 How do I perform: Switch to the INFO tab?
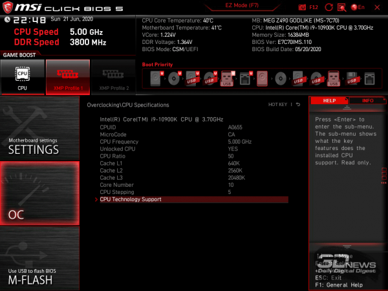pyautogui.click(x=367, y=101)
